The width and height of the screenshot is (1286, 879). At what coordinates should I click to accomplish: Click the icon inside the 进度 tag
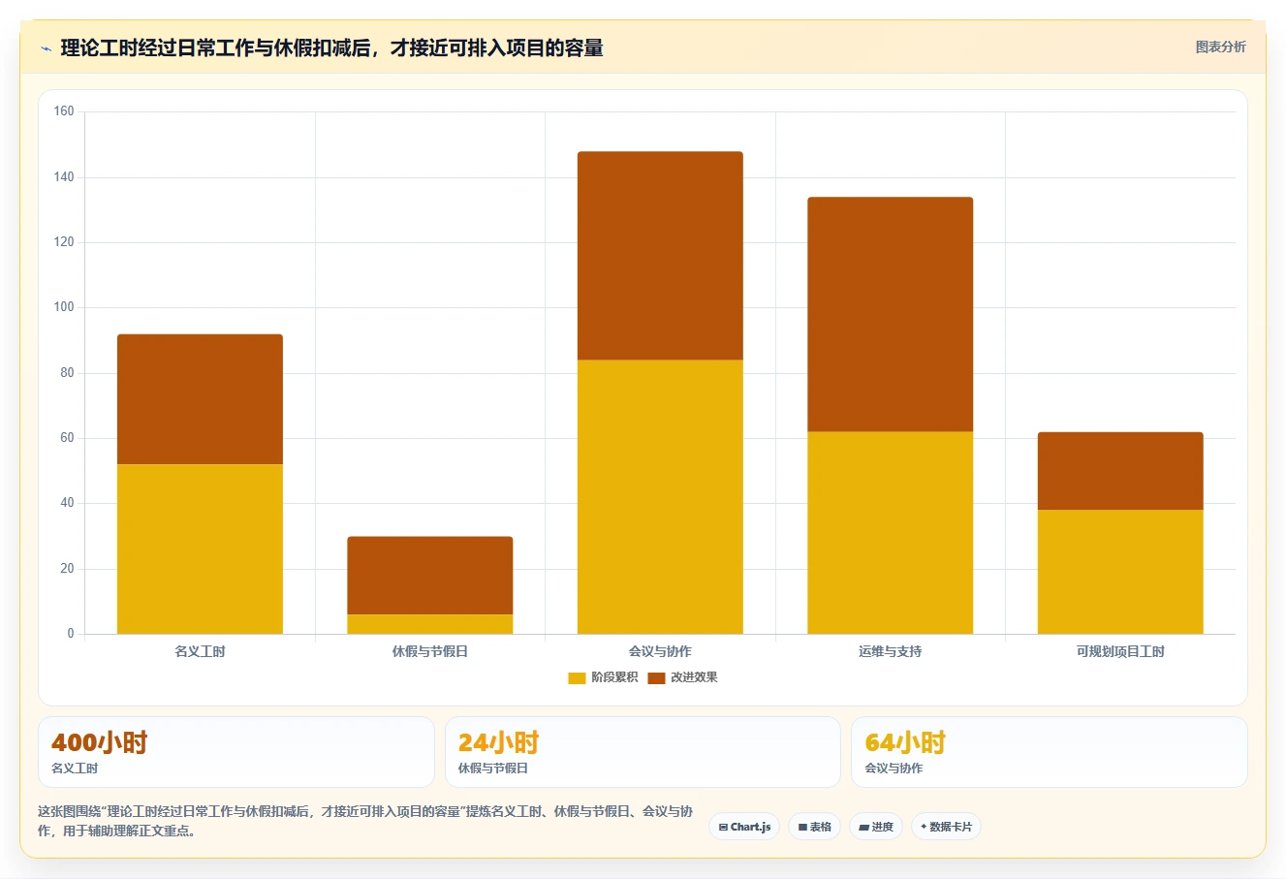coord(863,828)
